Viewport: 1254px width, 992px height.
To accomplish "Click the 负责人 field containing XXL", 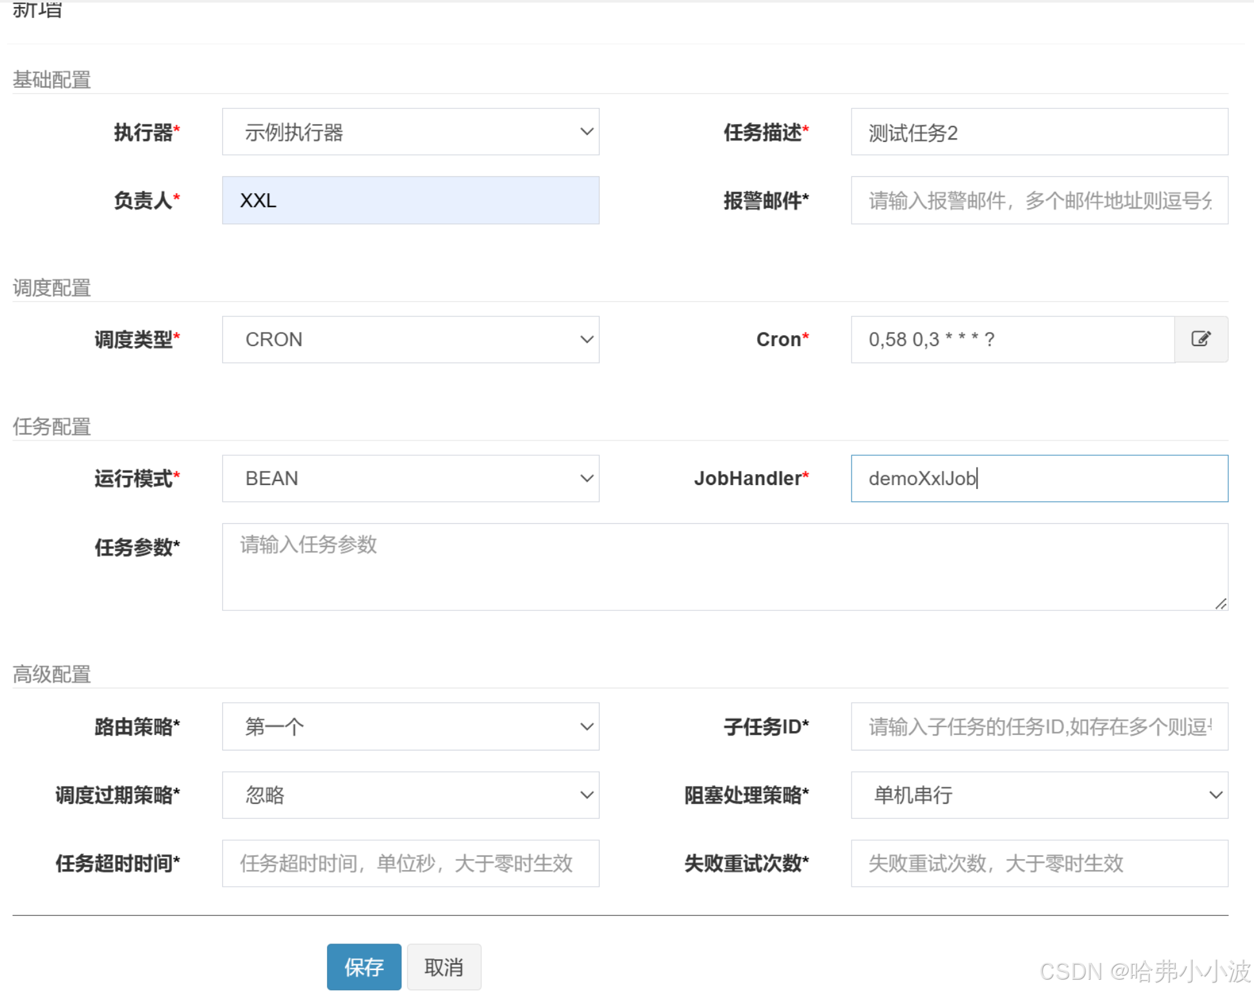I will (410, 200).
